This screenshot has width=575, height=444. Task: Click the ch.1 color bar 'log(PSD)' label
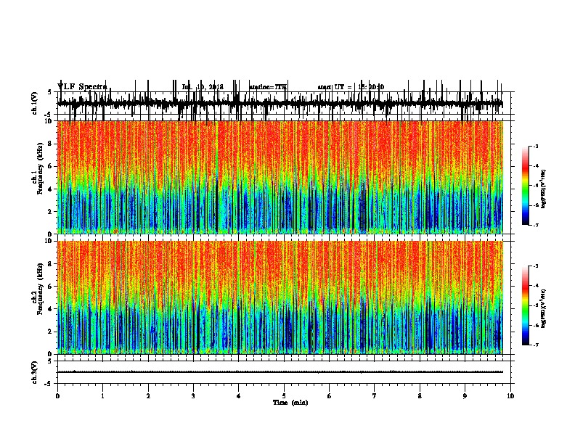[544, 189]
